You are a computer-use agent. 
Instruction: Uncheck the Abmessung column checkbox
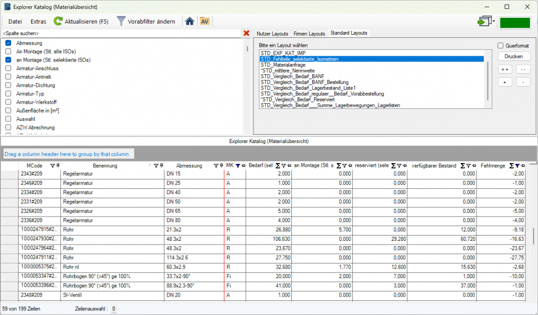(x=8, y=43)
